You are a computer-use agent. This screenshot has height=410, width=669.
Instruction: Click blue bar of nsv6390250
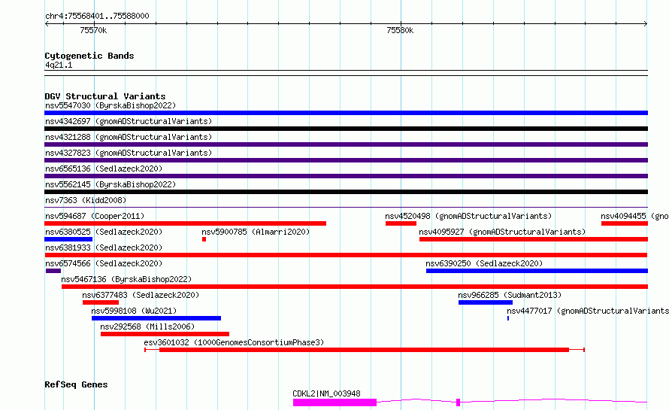537,271
